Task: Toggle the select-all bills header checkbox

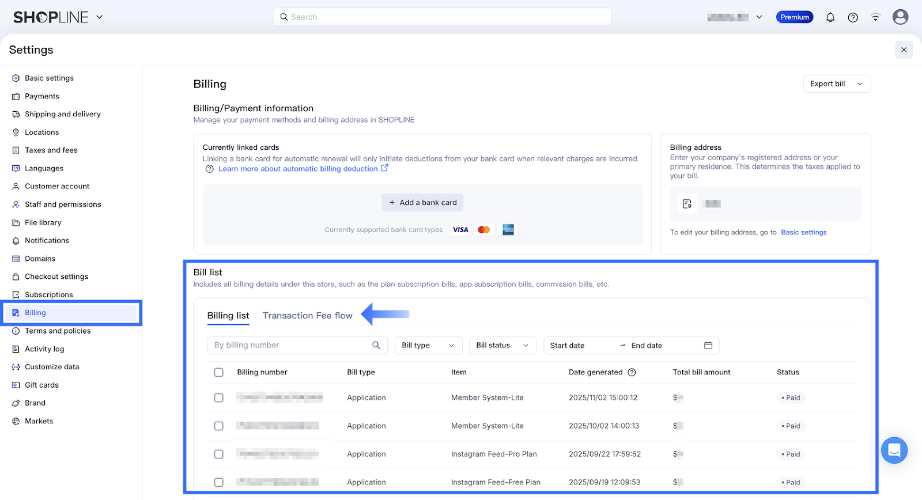Action: pyautogui.click(x=219, y=372)
